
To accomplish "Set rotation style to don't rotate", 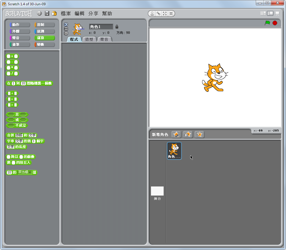I will click(66, 33).
